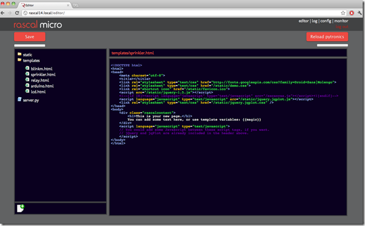The image size is (365, 226).
Task: Click the text 'This is your new page.'
Action: [x=158, y=116]
